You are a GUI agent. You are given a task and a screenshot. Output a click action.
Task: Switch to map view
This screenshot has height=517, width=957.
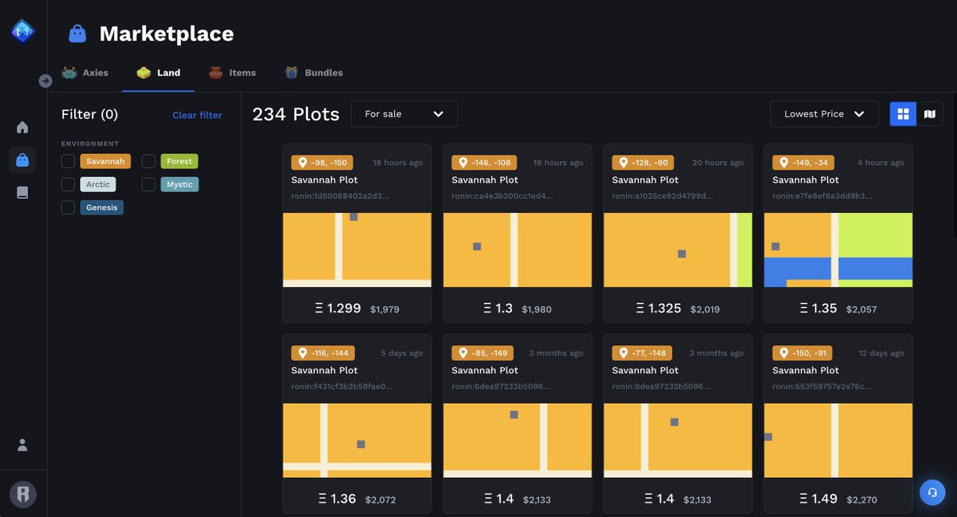(x=930, y=114)
